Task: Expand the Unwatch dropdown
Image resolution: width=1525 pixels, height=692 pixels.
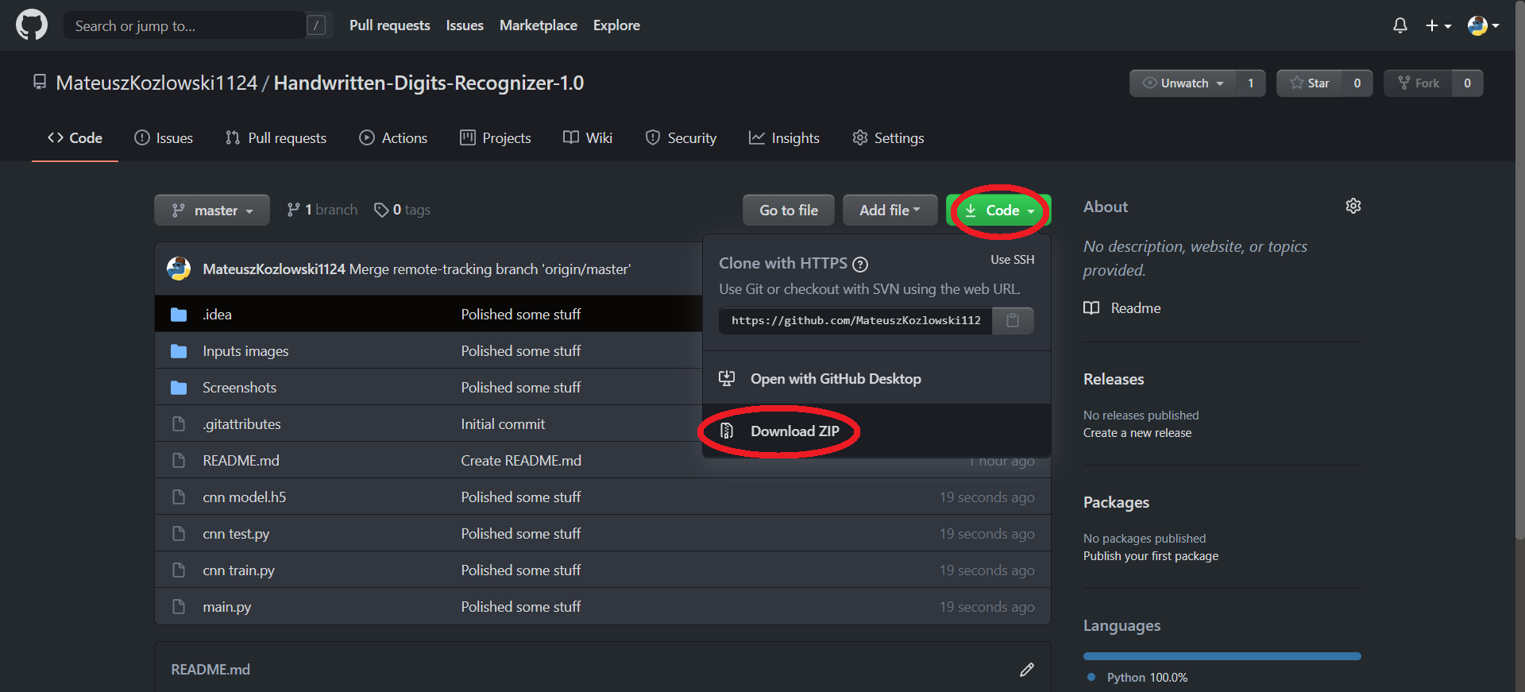Action: [x=1183, y=83]
